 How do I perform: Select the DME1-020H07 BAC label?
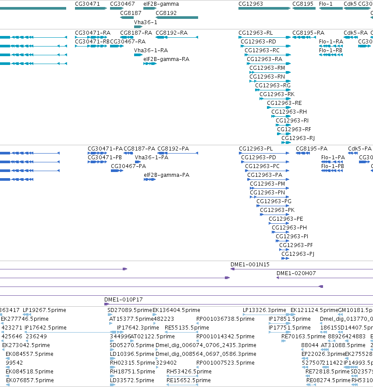pos(296,273)
